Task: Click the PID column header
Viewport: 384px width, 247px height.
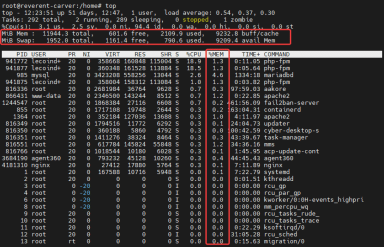Action: click(22, 54)
